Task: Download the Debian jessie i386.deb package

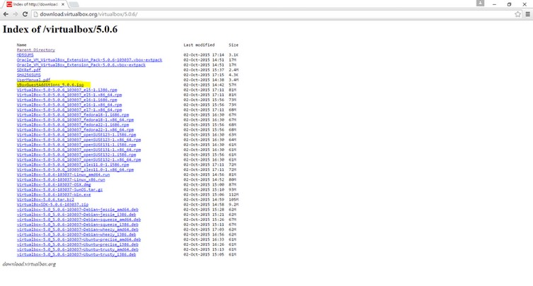Action: click(x=76, y=214)
